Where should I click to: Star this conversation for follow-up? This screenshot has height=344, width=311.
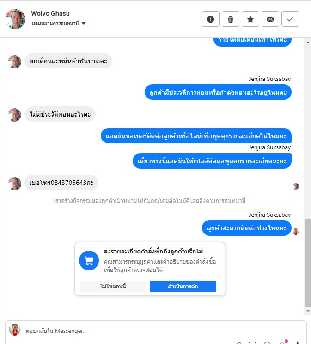tap(250, 19)
